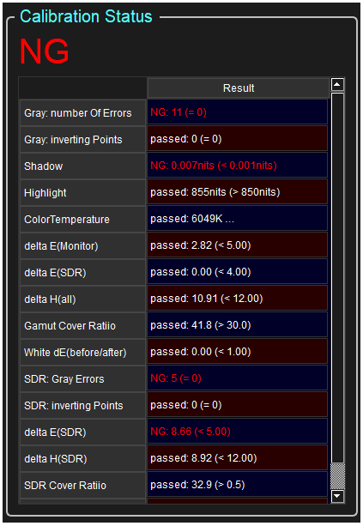The height and width of the screenshot is (526, 363).
Task: Click the 'passed: 41.8 (> 30.0)' cell
Action: tap(237, 324)
